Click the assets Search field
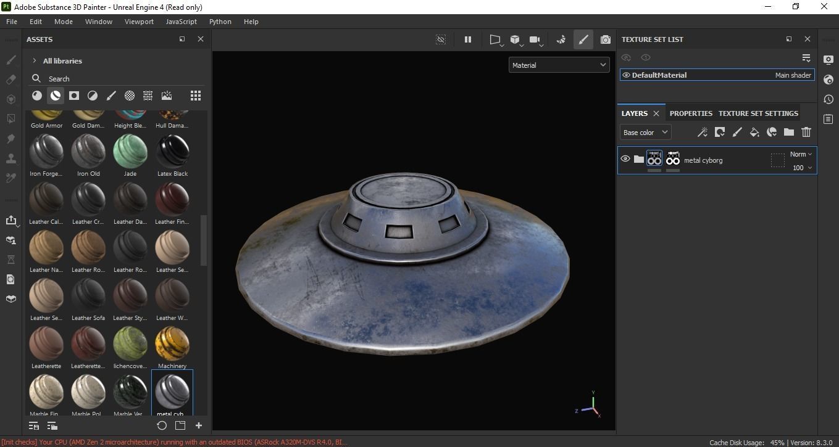Screen dimensions: 839x447 (x=117, y=78)
